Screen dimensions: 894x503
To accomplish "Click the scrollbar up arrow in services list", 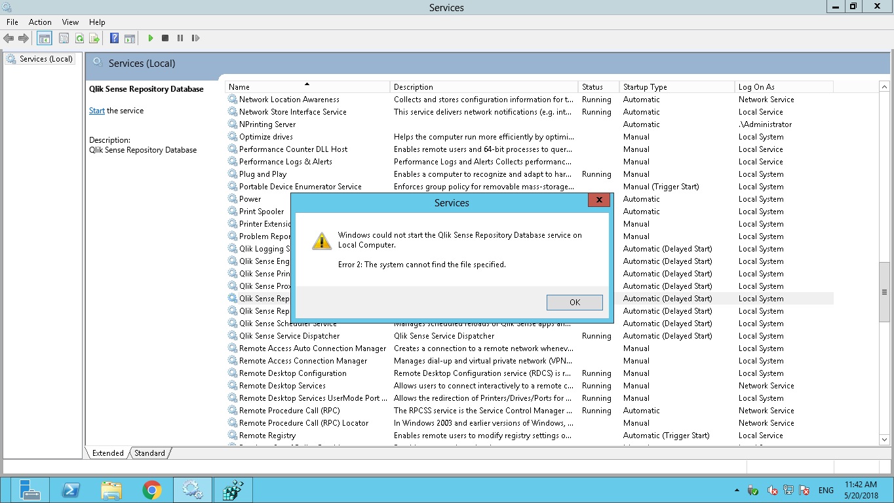I will 884,87.
